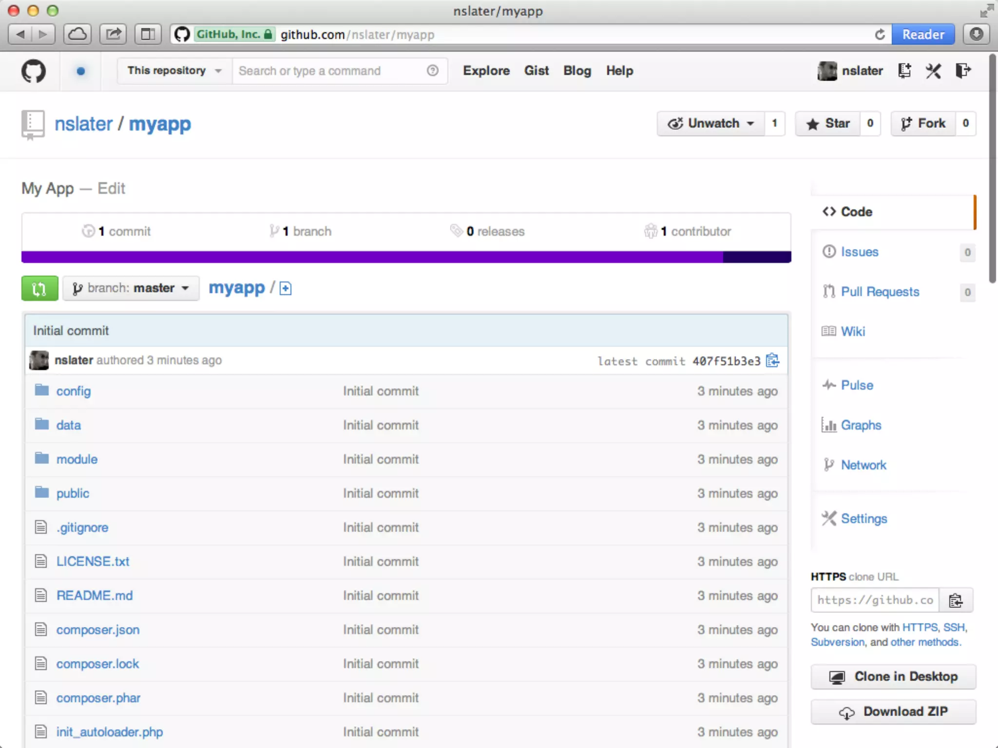Screen dimensions: 998x748
Task: Star the myapp repository
Action: point(828,123)
